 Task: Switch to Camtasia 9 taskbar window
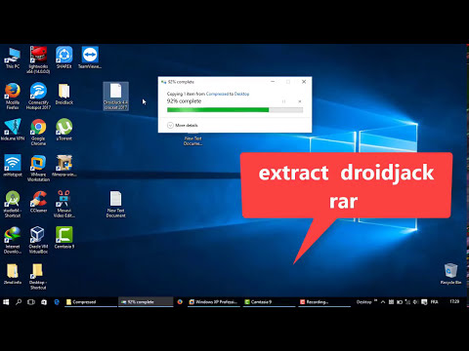(269, 302)
